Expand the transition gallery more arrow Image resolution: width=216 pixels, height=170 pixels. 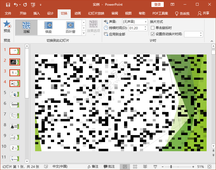pos(84,33)
